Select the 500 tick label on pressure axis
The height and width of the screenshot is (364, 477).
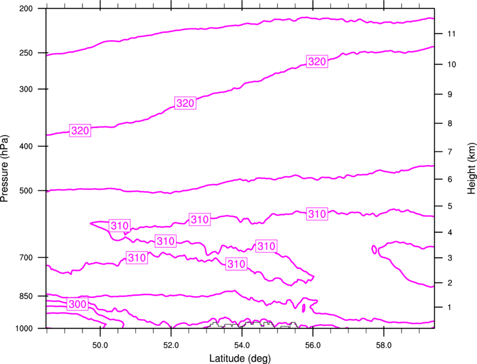click(x=26, y=191)
